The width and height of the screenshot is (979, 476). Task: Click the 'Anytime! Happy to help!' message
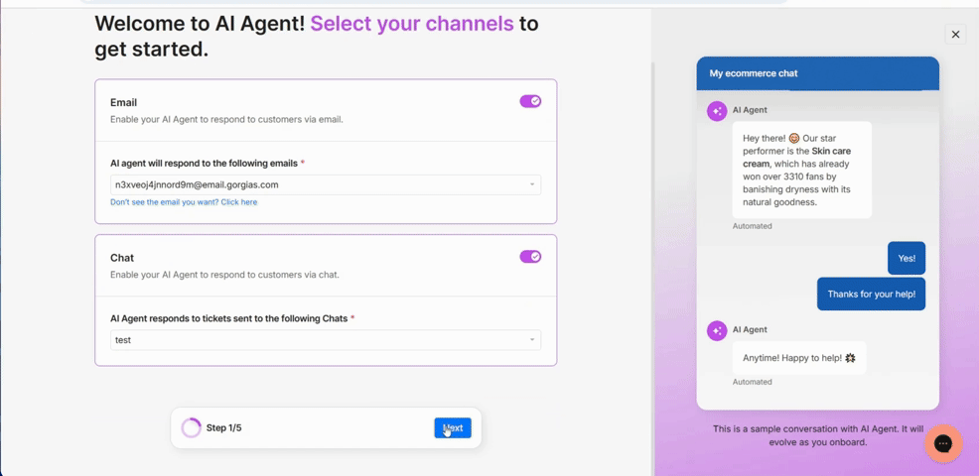(799, 358)
